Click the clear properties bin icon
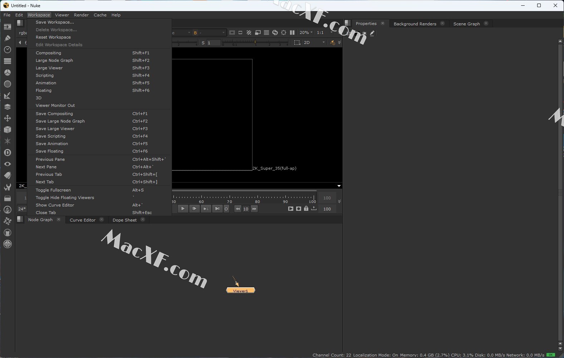Viewport: 564px width, 358px height. pos(364,33)
